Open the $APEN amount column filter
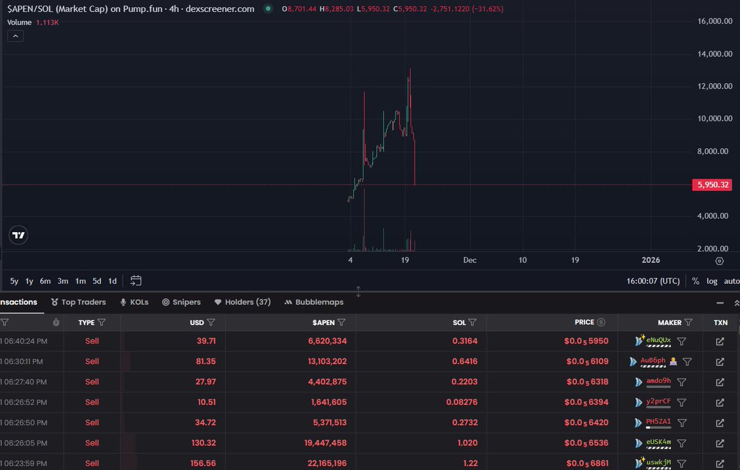This screenshot has height=470, width=740. click(x=342, y=322)
